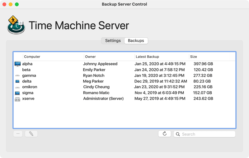
Task: Click owner Cindy Cheung
Action: pyautogui.click(x=96, y=87)
